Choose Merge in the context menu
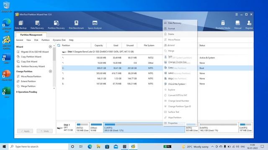The height and width of the screenshot is (150, 268). pyautogui.click(x=180, y=51)
